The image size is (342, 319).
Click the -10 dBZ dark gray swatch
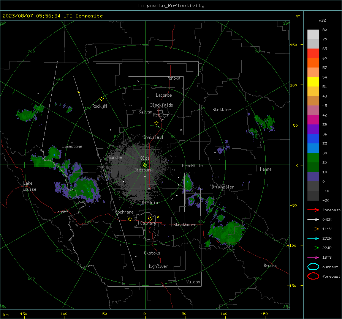313,196
